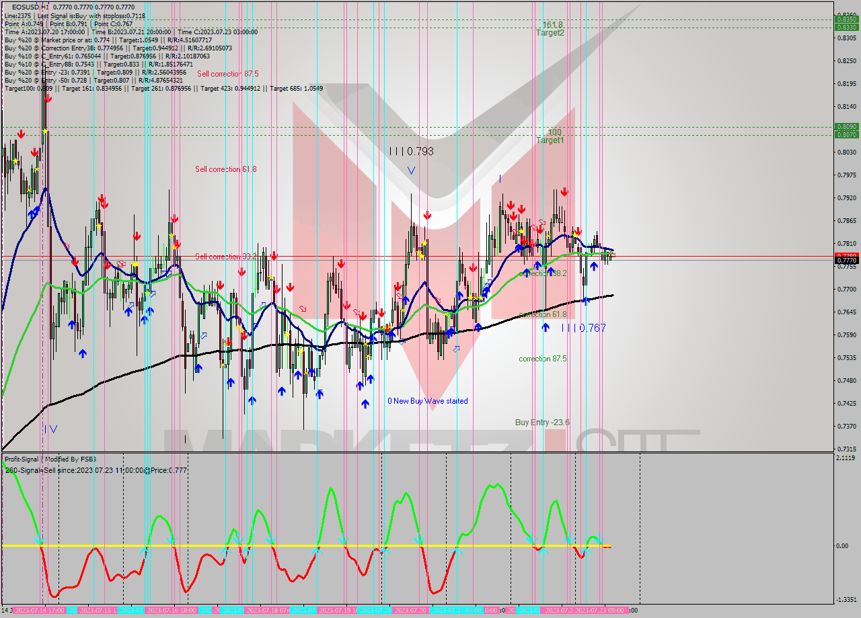Click the blue 'V' wave mark under 0.793
Screen dimensions: 861x618
tap(411, 171)
